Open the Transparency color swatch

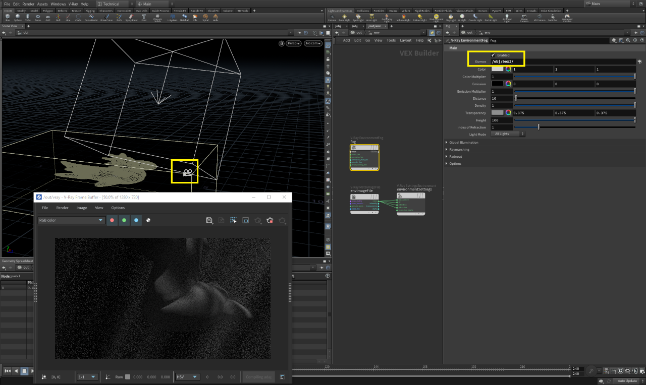coord(497,113)
